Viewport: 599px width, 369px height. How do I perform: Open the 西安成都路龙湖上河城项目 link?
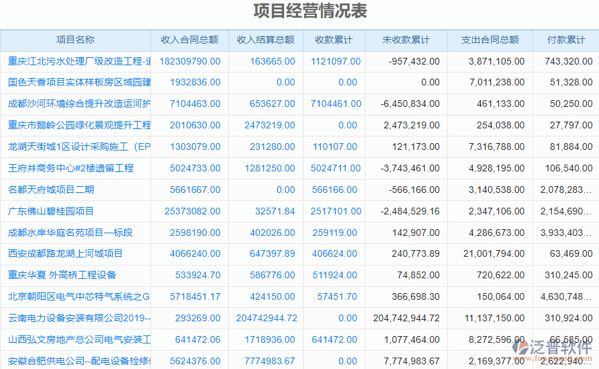pos(65,253)
